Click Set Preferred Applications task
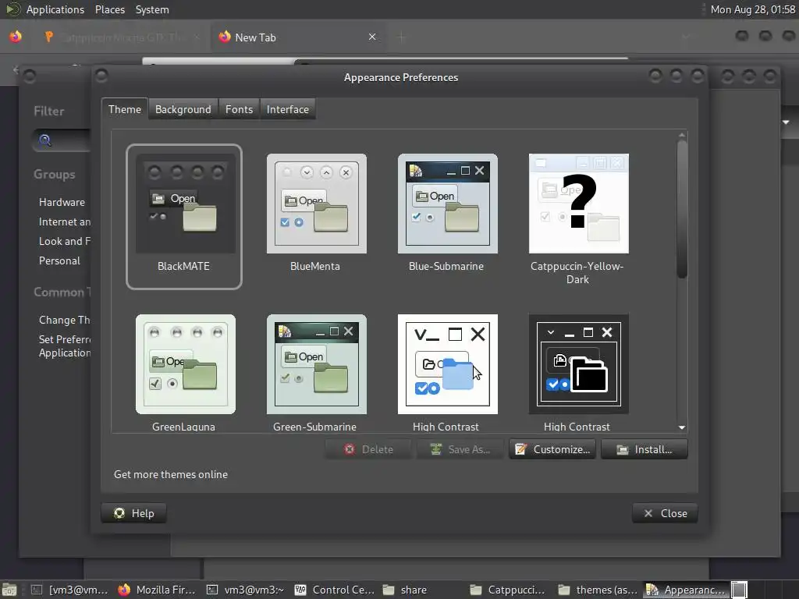Screen dimensions: 799x599 tap(65, 346)
